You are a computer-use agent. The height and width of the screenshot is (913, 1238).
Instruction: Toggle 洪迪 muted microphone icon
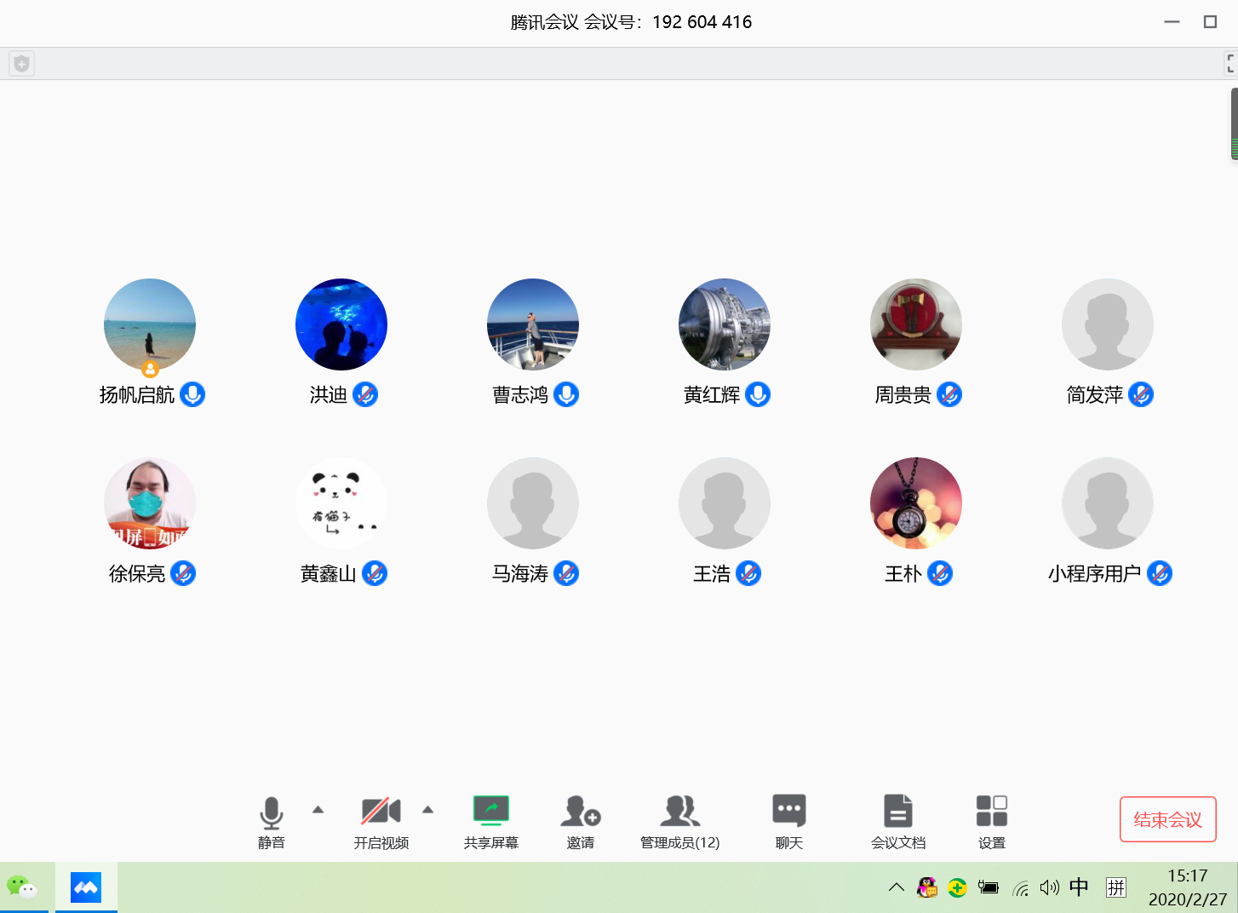[365, 394]
